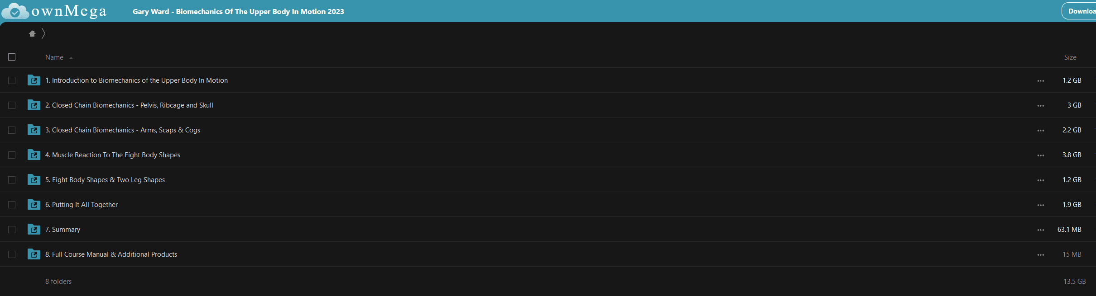Screen dimensions: 1096x296
Task: Check the box for 3. Closed Chain Biomechanics Arms
Action: [12, 130]
